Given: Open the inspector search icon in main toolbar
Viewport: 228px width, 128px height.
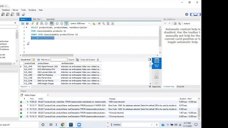Looking at the screenshot, I should 18,14.
